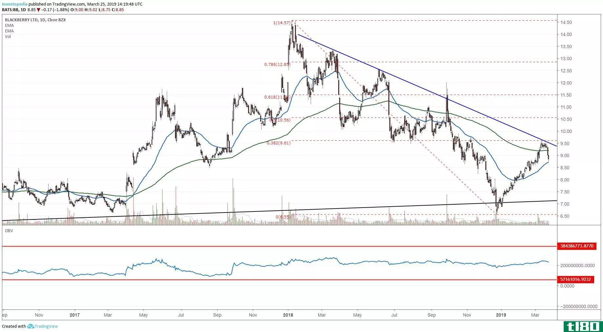Viewport: 603px width, 332px height.
Task: Click the red 57161016.9232 OBV price tag
Action: pyautogui.click(x=575, y=280)
